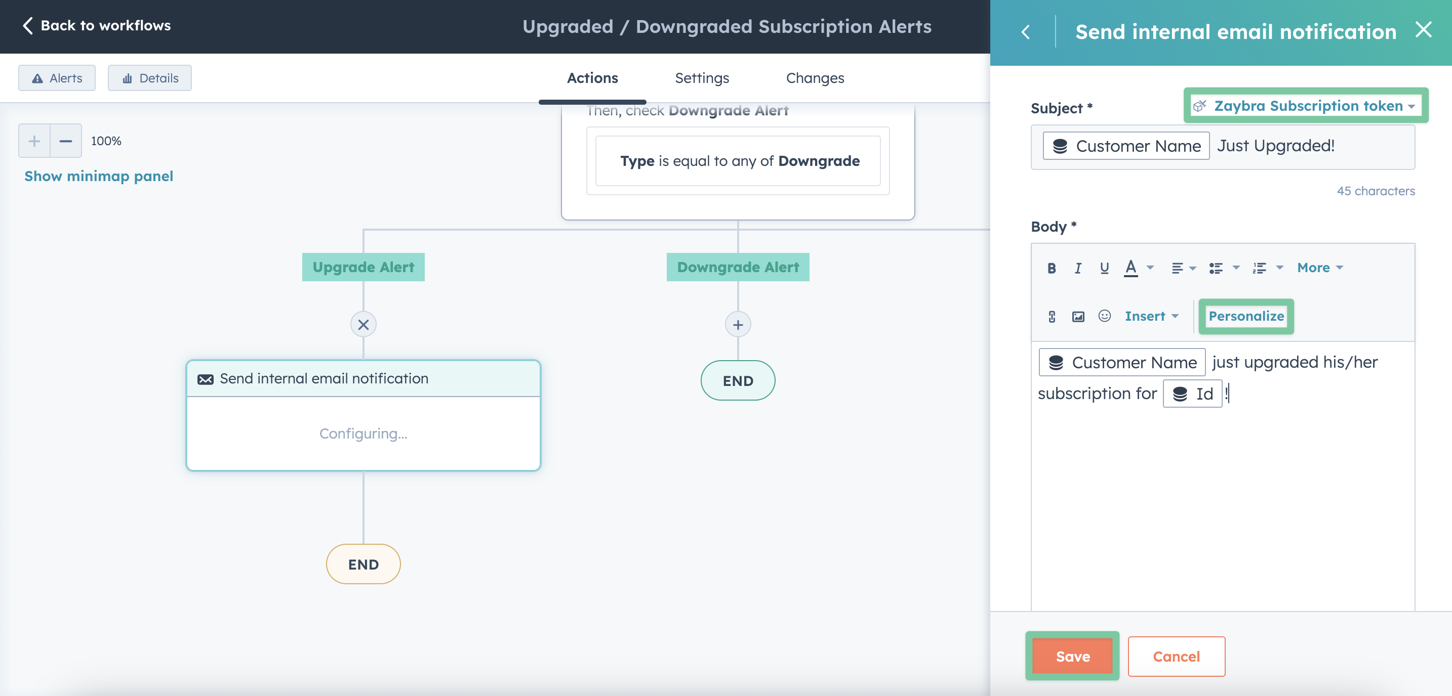Screen dimensions: 1452x696
Task: Cancel the email notification edits
Action: point(1176,656)
